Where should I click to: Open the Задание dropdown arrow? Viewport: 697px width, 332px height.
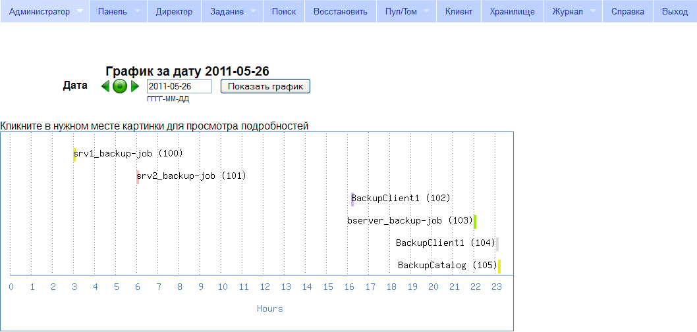click(253, 12)
